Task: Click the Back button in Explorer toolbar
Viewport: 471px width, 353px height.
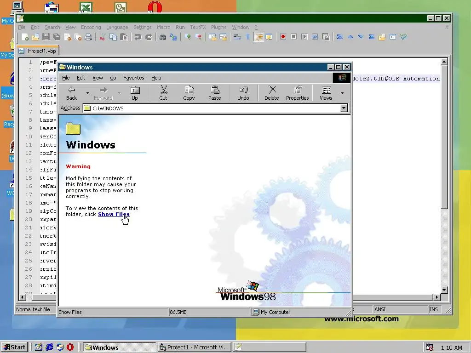Action: (71, 93)
